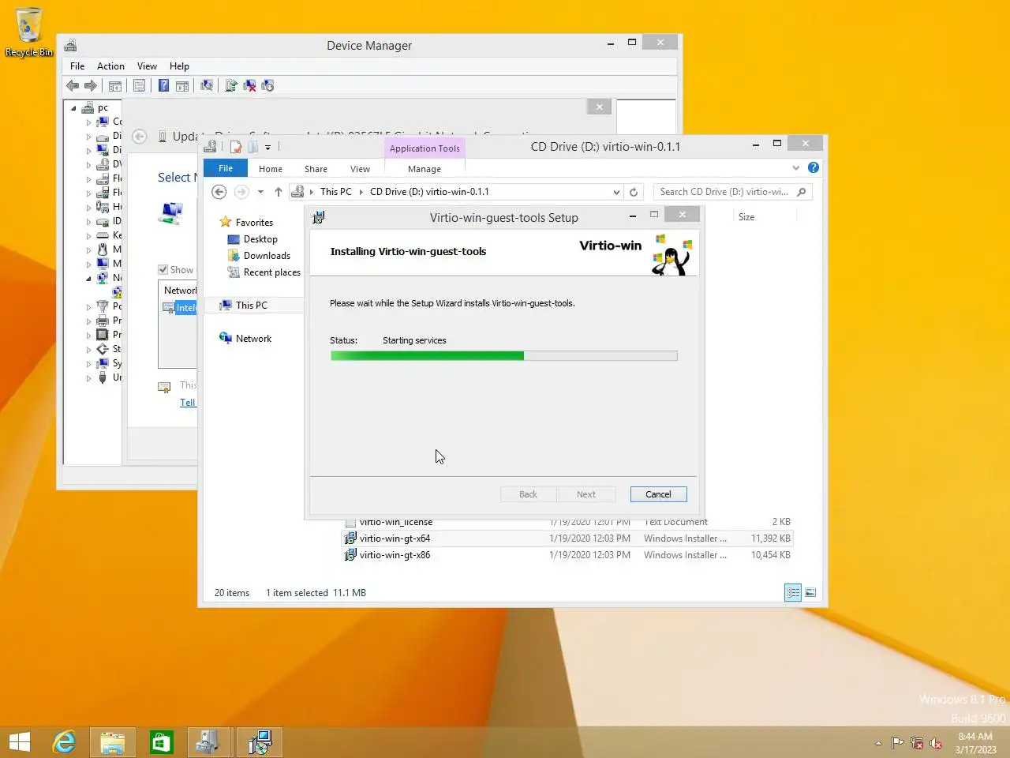The height and width of the screenshot is (758, 1010).
Task: Switch to Device Manager taskbar button
Action: click(209, 741)
